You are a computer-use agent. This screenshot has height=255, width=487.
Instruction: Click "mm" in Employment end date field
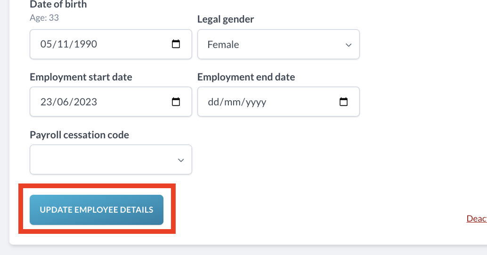click(x=232, y=102)
